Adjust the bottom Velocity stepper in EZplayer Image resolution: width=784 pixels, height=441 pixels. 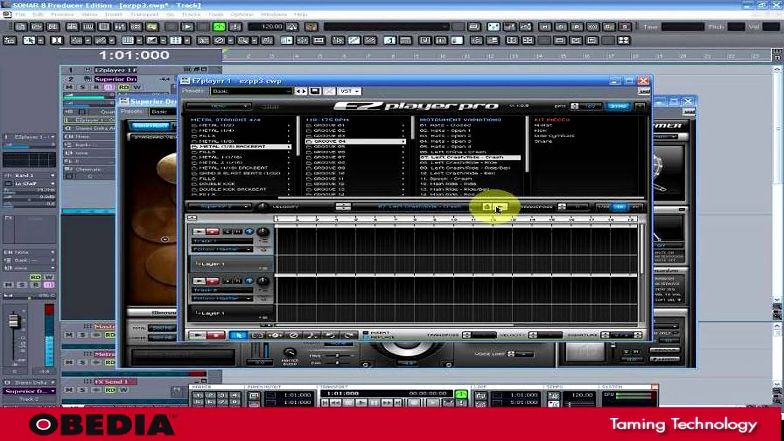(532, 335)
